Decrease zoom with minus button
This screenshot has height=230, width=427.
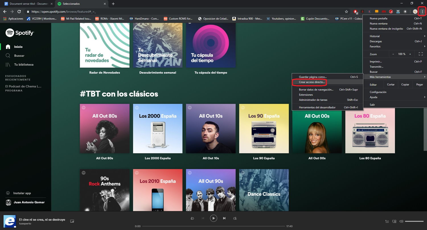393,54
